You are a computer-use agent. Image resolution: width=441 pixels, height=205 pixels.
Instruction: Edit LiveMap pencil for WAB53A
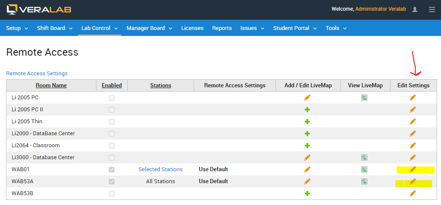click(x=307, y=181)
